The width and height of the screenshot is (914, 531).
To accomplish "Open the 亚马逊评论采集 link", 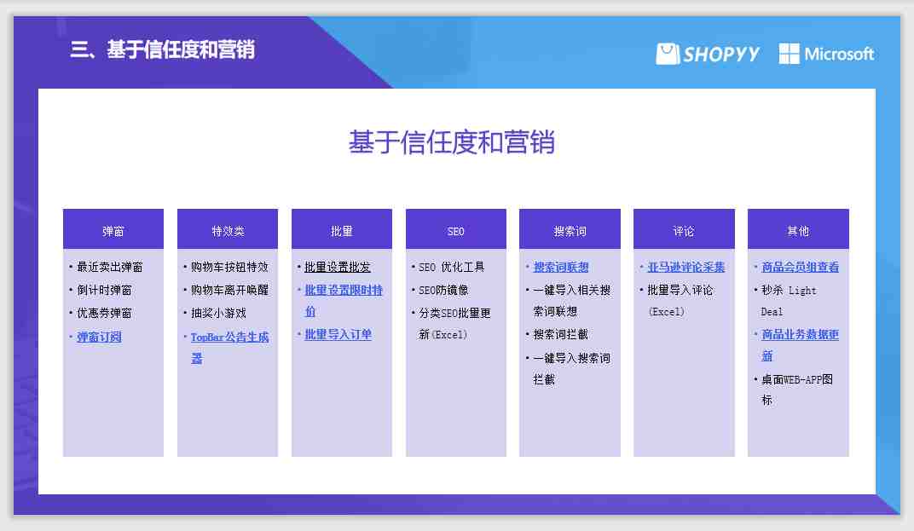I will point(685,267).
